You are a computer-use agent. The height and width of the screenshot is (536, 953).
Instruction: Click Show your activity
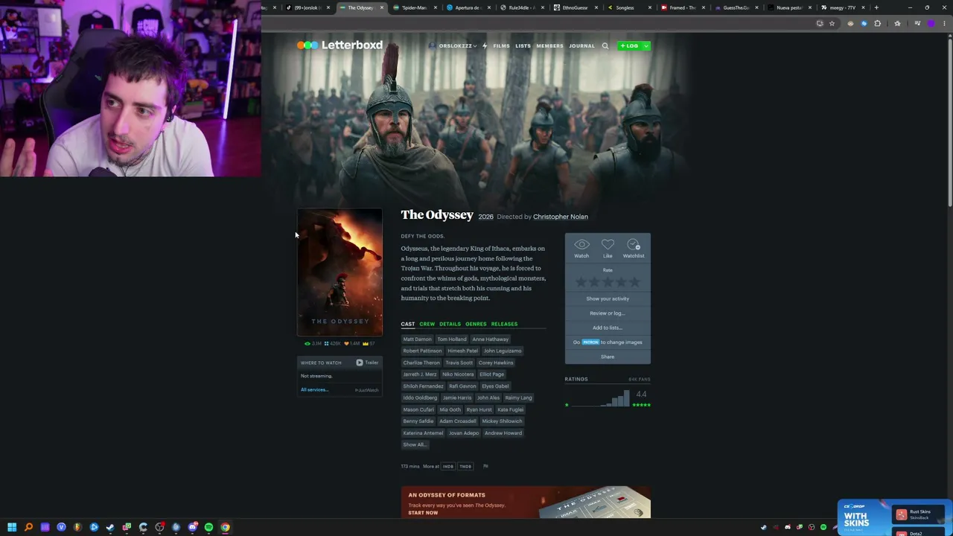coord(608,299)
